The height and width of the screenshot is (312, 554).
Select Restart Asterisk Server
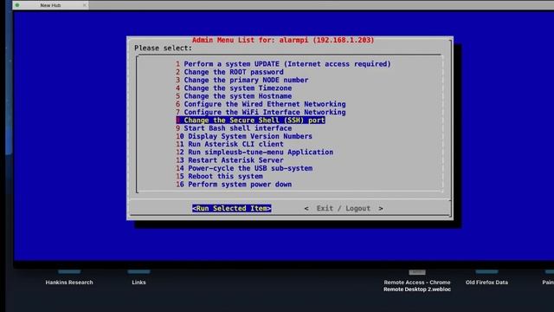point(229,160)
